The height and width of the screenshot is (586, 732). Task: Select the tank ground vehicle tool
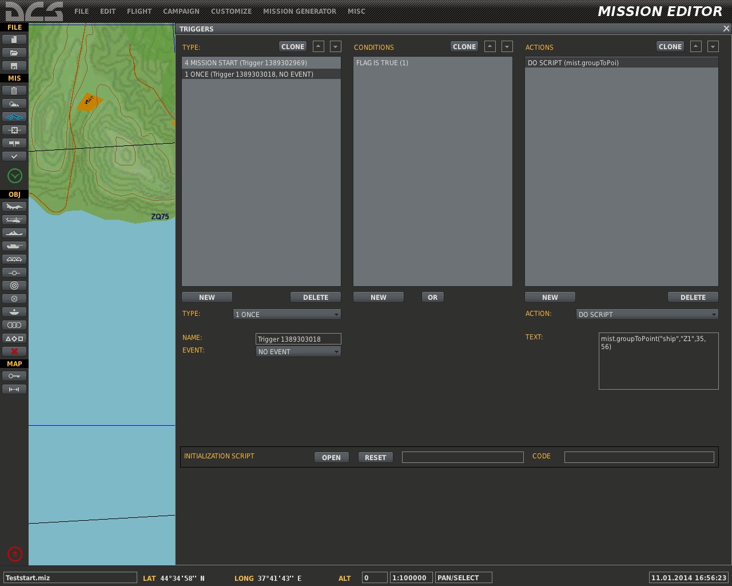click(x=14, y=246)
